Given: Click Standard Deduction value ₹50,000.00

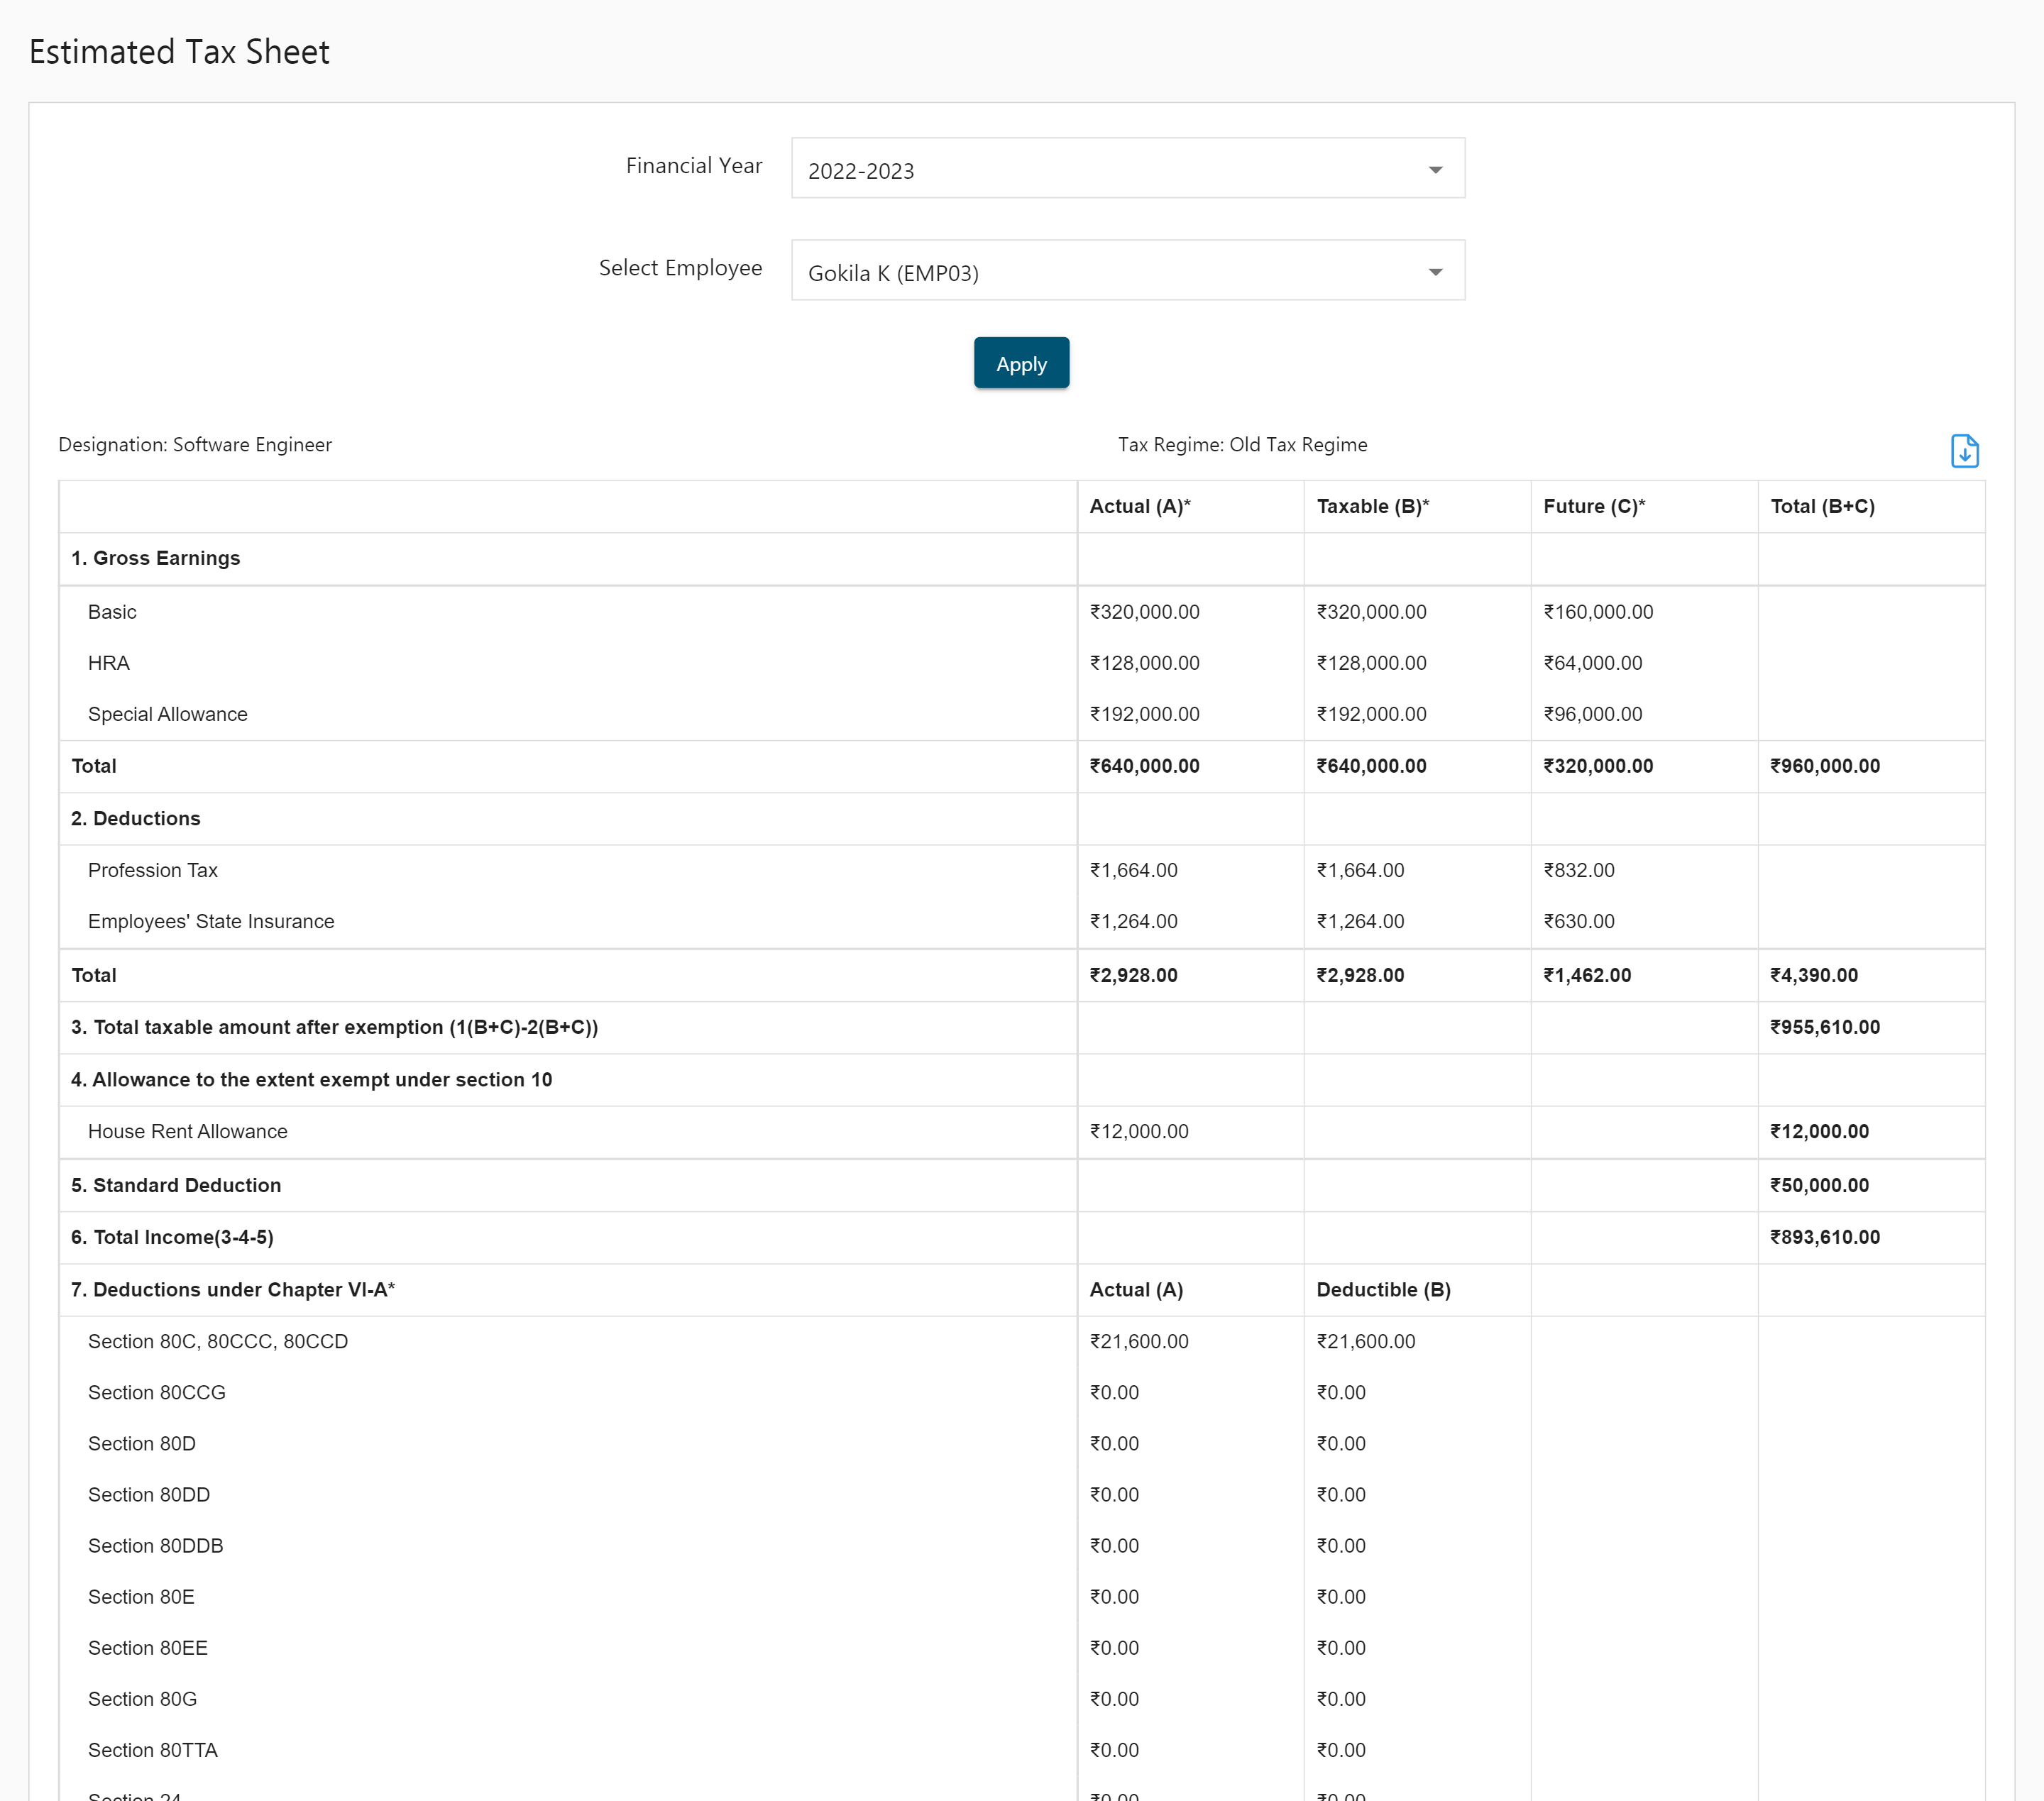Looking at the screenshot, I should tap(1819, 1185).
